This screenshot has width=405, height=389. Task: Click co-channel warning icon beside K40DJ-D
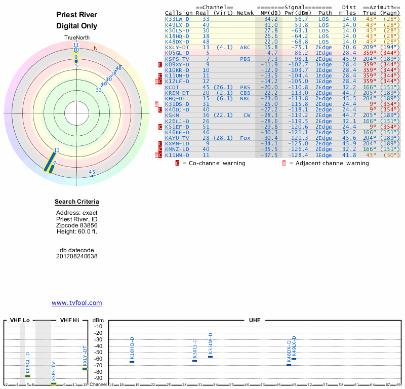tap(160, 110)
